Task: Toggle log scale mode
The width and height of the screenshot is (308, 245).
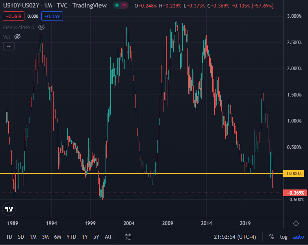Action: (284, 237)
